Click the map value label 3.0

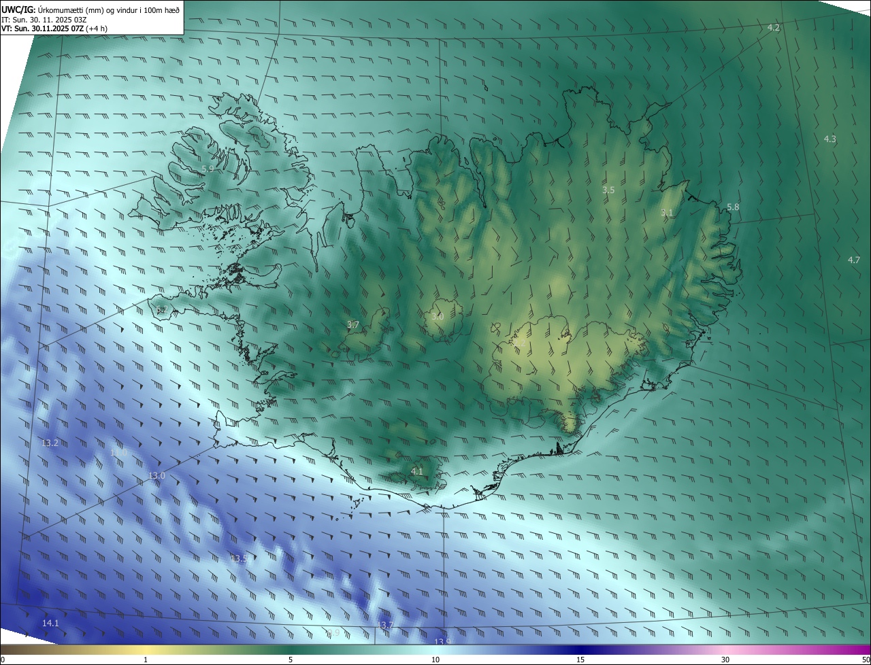(x=438, y=317)
